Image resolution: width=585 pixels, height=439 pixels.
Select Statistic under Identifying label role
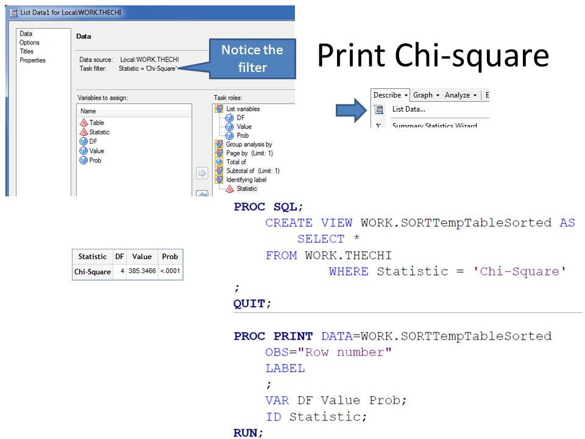pos(241,188)
